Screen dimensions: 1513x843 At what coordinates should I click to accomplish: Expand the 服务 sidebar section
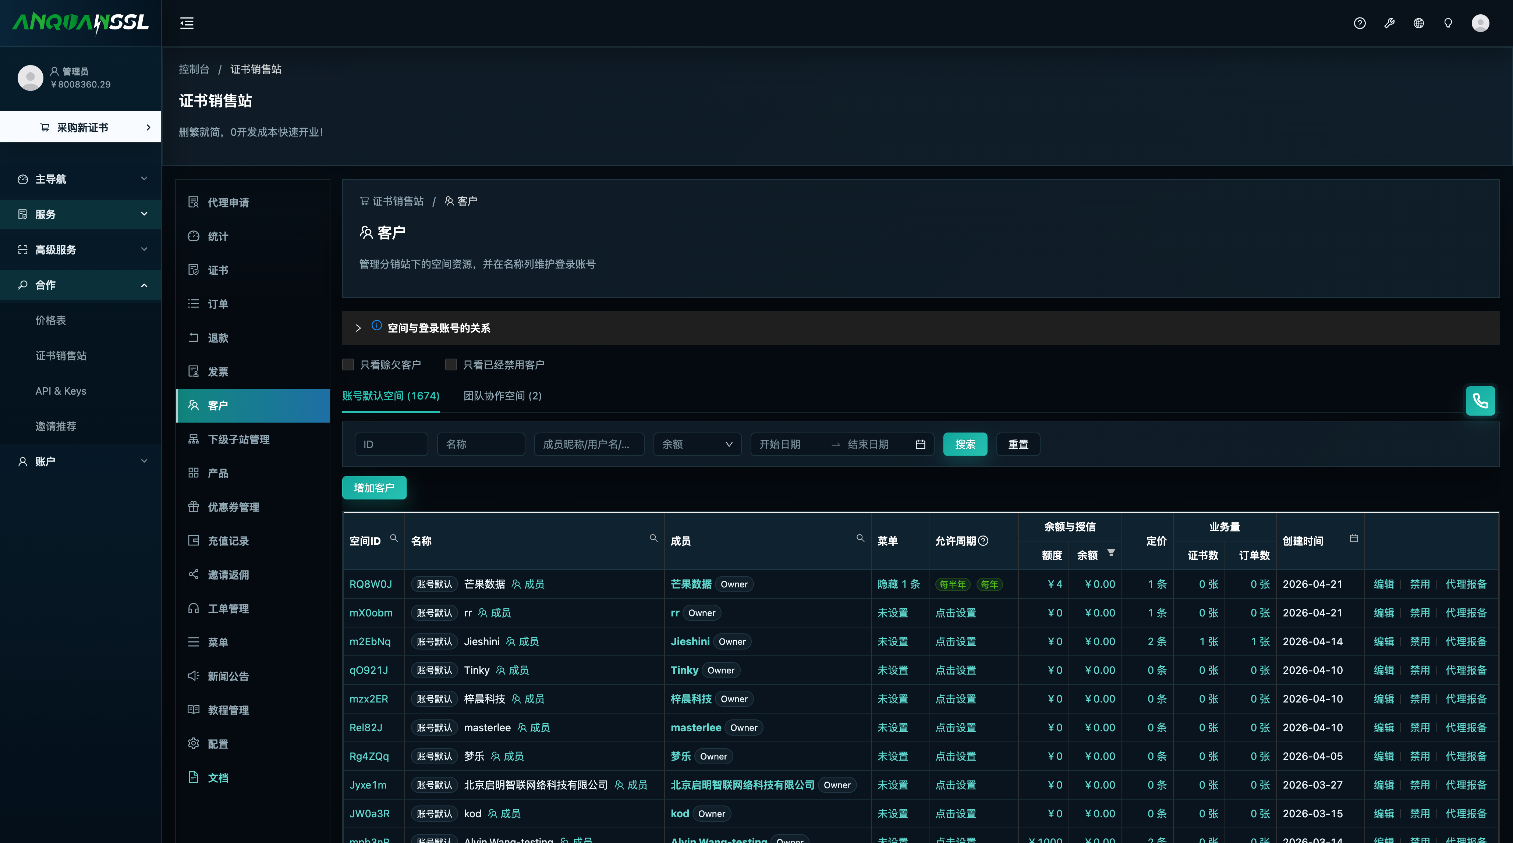tap(81, 214)
